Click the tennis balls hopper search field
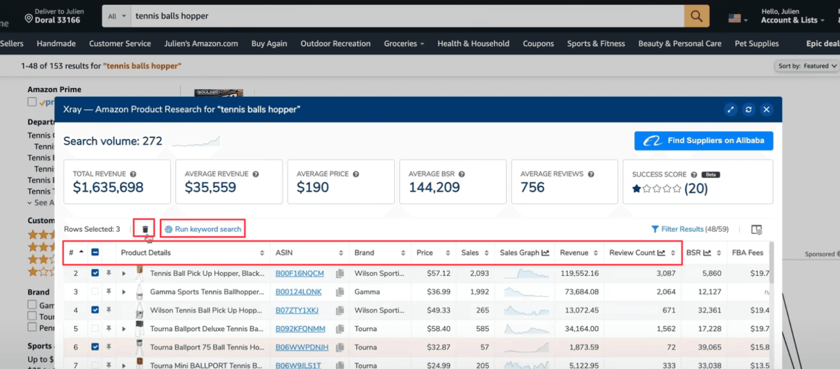The width and height of the screenshot is (840, 369). pos(407,16)
